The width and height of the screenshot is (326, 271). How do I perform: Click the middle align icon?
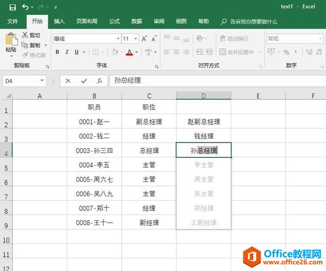(x=177, y=39)
